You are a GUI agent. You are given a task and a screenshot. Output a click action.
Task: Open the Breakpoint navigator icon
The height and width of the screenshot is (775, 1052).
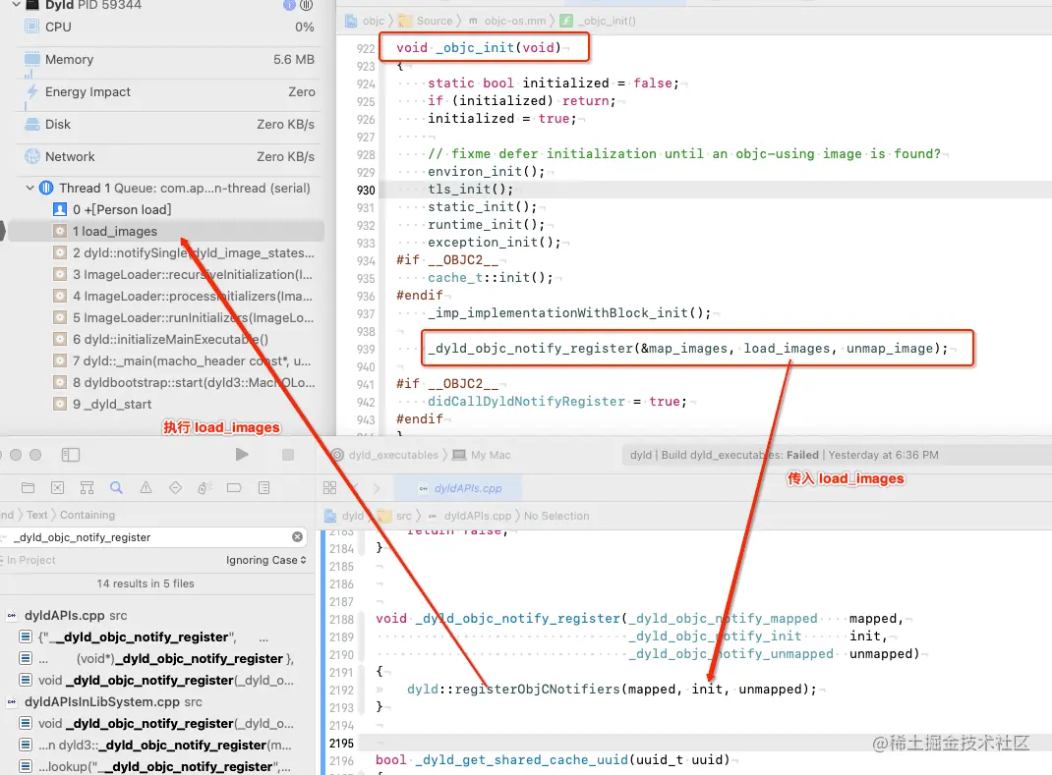click(234, 488)
